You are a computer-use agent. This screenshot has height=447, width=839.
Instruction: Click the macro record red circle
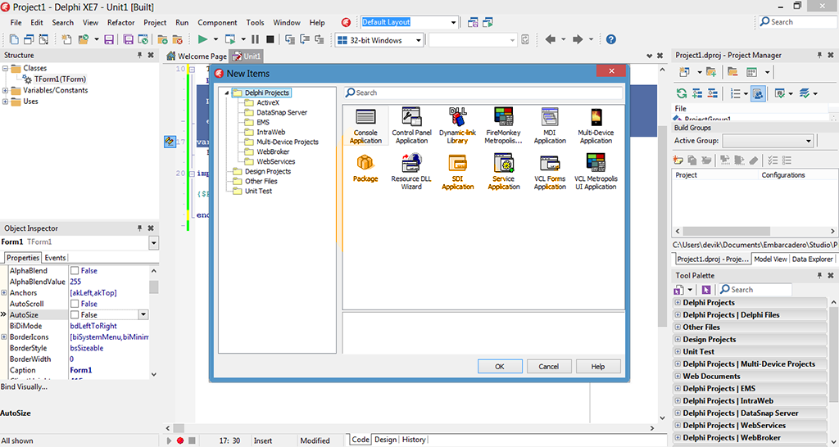pyautogui.click(x=180, y=440)
